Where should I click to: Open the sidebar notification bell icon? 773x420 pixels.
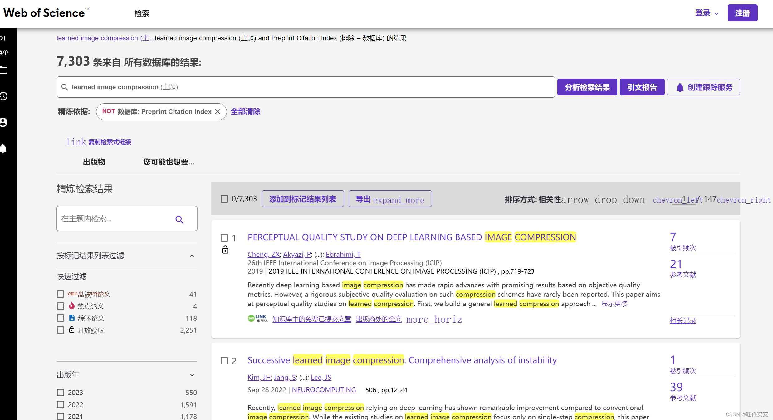[3, 148]
